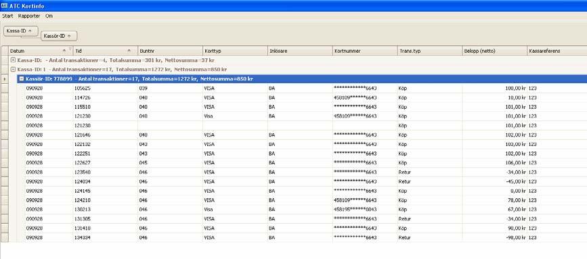Image resolution: width=587 pixels, height=259 pixels.
Task: Click the 90,00 kr amount cell
Action: point(494,229)
